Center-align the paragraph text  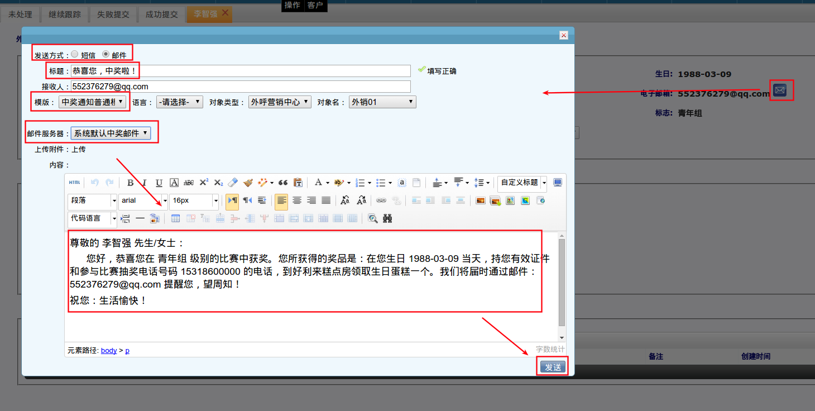(x=297, y=200)
